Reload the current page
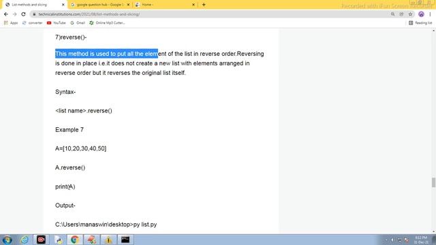436x245 pixels. (23, 14)
